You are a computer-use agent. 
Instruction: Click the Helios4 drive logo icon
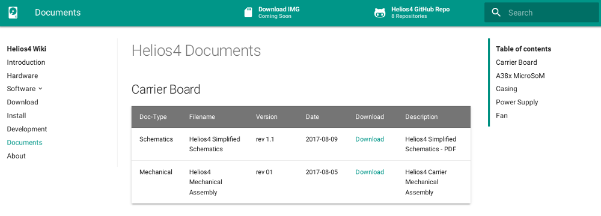point(13,13)
